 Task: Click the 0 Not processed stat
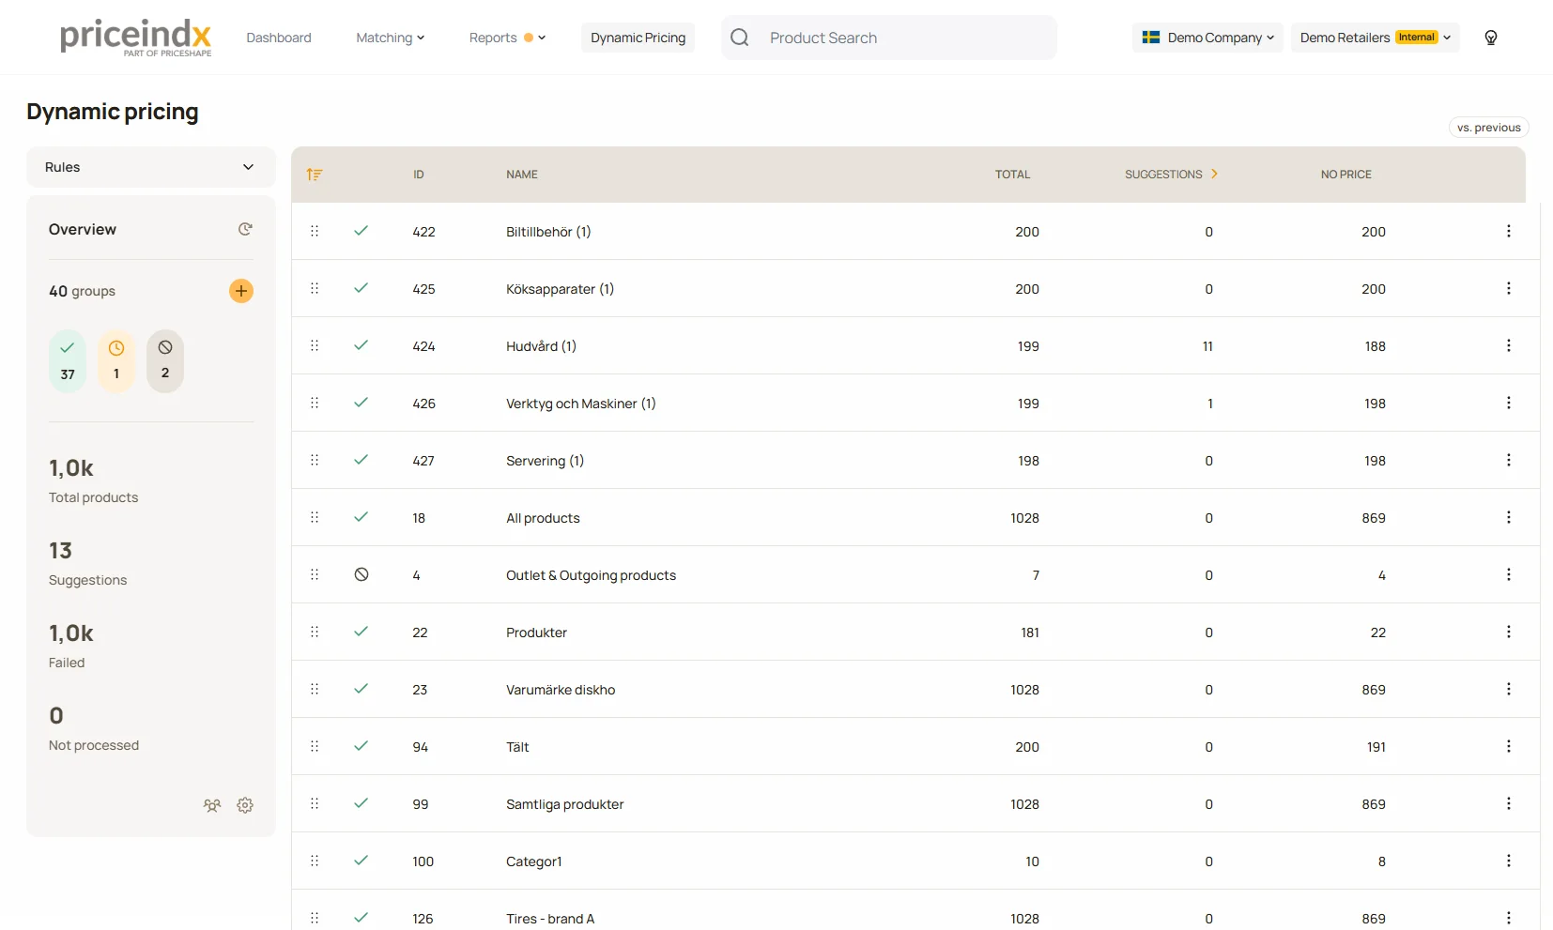94,728
